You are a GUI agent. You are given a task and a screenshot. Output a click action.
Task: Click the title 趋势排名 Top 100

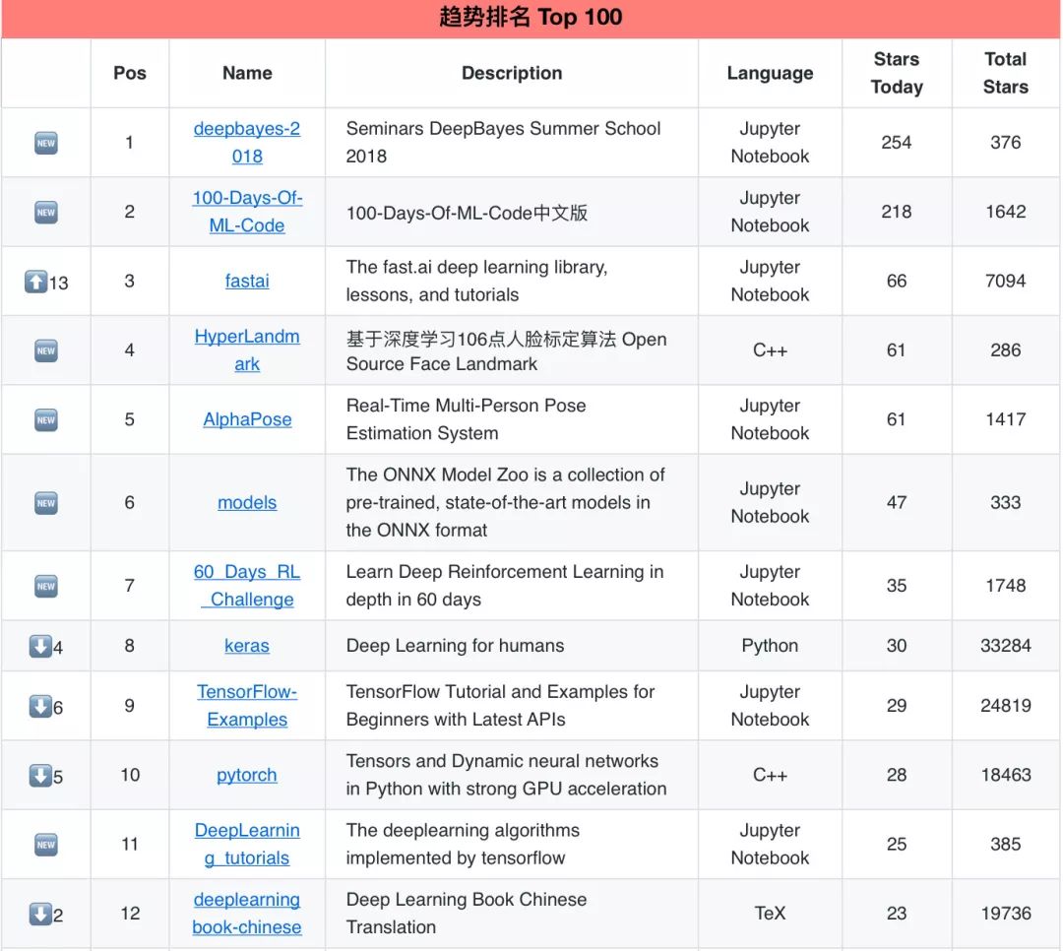pyautogui.click(x=531, y=17)
